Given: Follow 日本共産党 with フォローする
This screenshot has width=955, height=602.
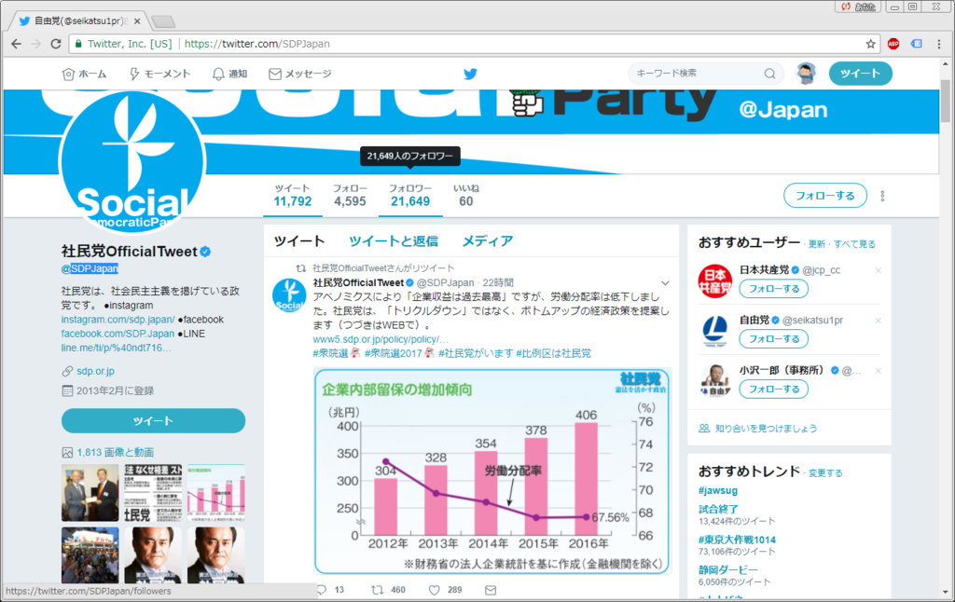Looking at the screenshot, I should pyautogui.click(x=773, y=289).
